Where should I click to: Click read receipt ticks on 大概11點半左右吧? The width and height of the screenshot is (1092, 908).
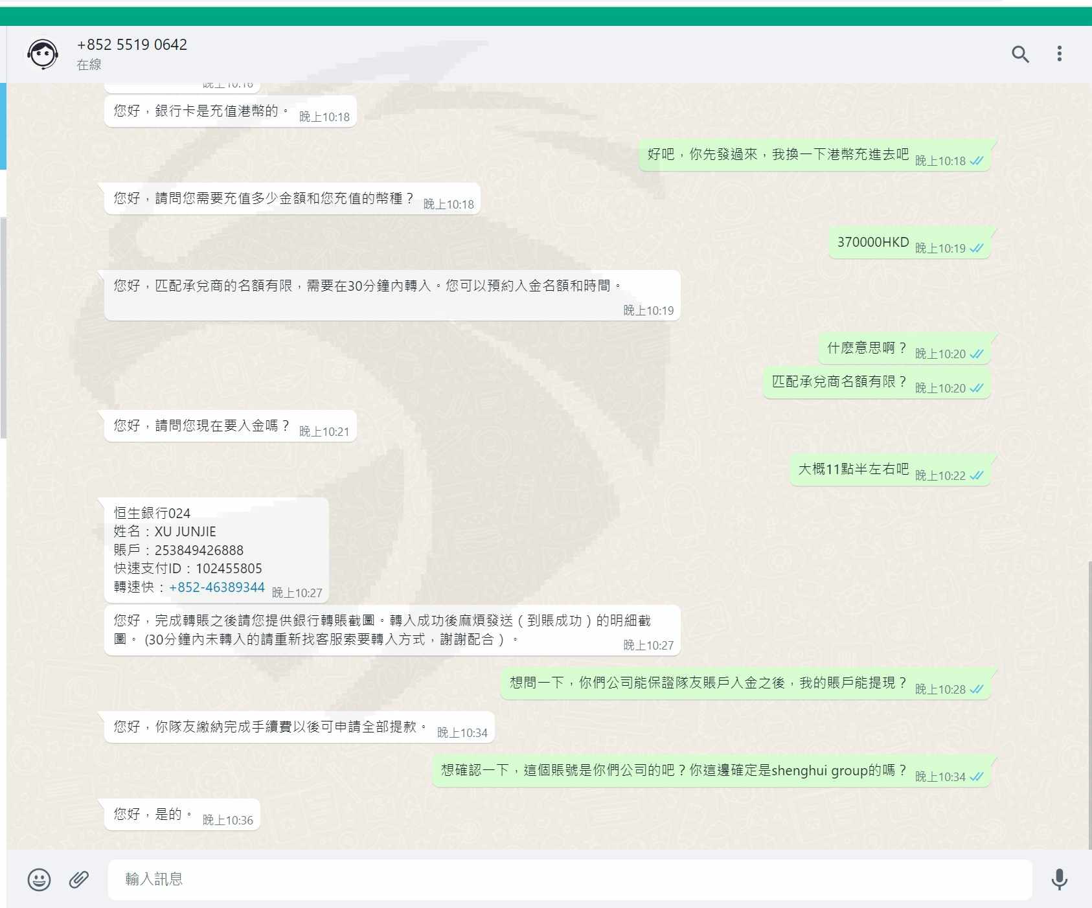tap(976, 476)
